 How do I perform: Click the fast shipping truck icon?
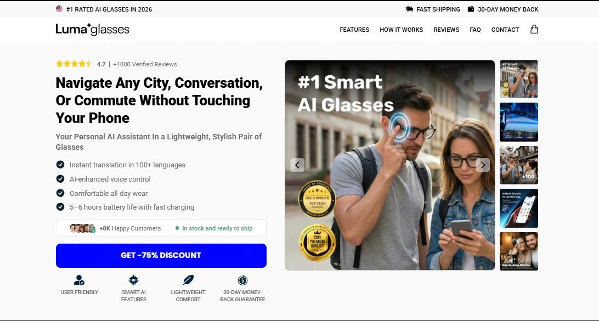tap(410, 9)
